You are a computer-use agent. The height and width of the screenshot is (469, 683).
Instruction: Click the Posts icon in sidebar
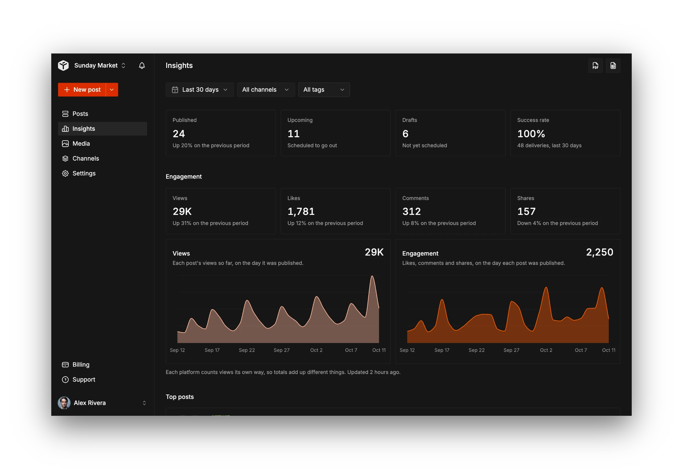pos(65,114)
